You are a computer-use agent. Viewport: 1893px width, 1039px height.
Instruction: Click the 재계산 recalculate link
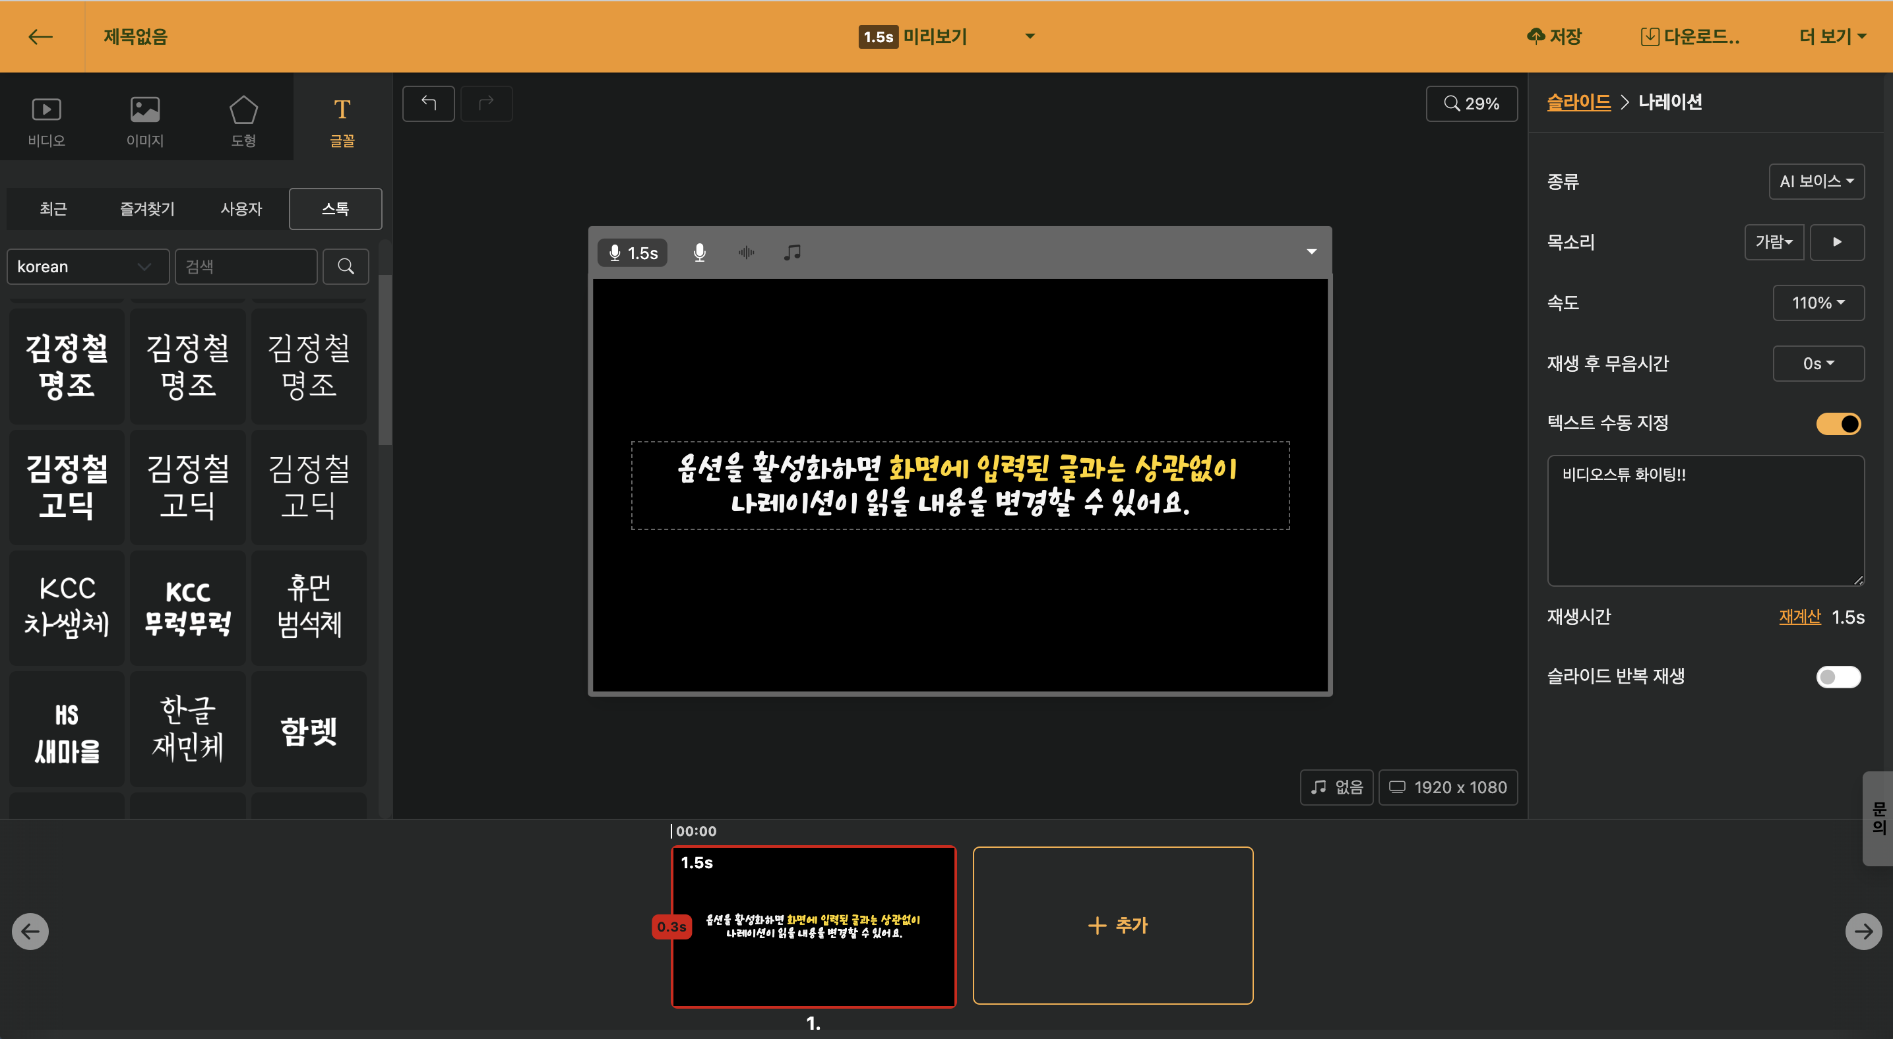(x=1799, y=617)
